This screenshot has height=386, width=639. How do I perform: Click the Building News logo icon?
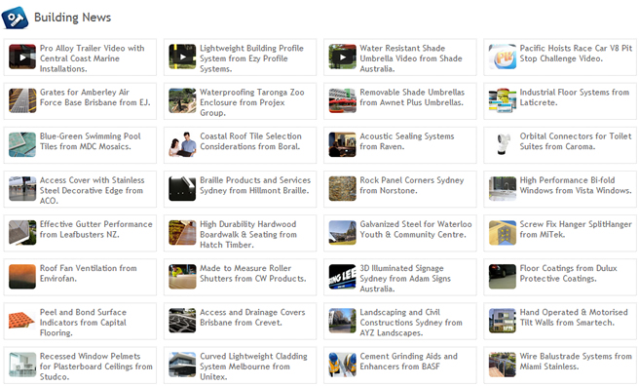(15, 18)
